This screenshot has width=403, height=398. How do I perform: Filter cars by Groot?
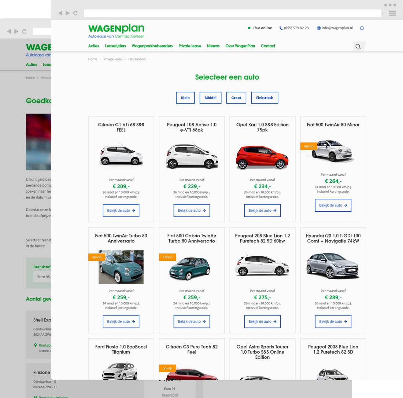point(236,98)
